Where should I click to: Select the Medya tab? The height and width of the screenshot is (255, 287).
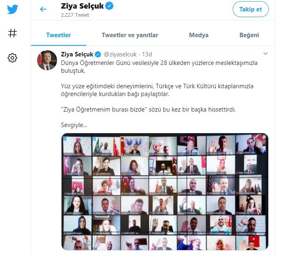pos(199,35)
